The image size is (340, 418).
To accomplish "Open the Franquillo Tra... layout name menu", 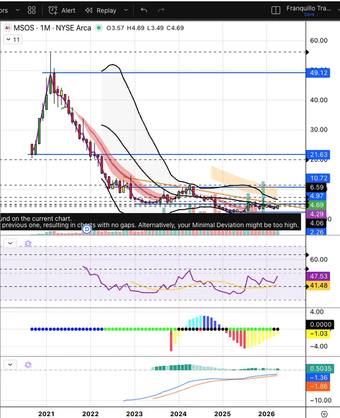I will 309,8.
